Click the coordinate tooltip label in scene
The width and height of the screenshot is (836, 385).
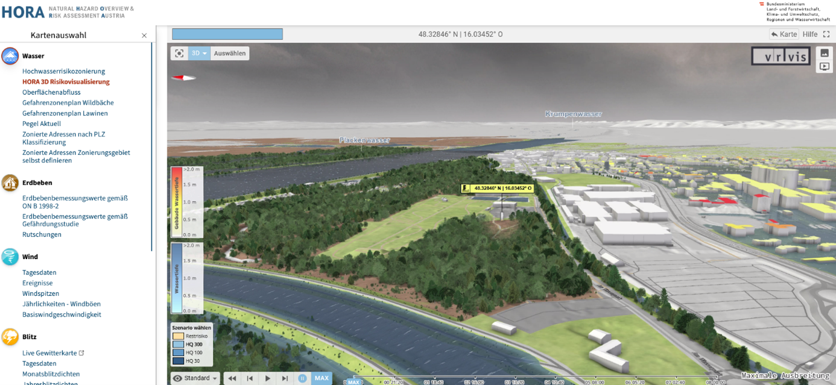click(x=498, y=188)
